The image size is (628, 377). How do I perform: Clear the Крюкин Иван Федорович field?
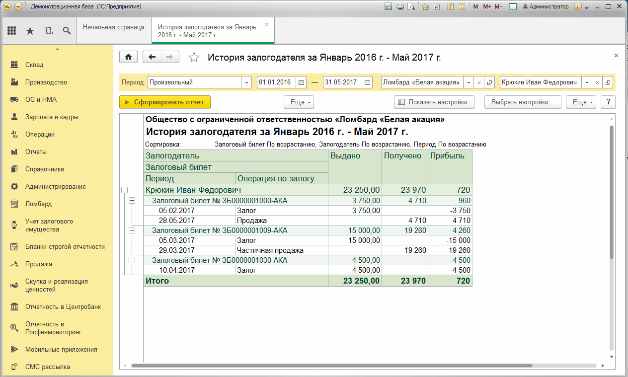(x=597, y=82)
